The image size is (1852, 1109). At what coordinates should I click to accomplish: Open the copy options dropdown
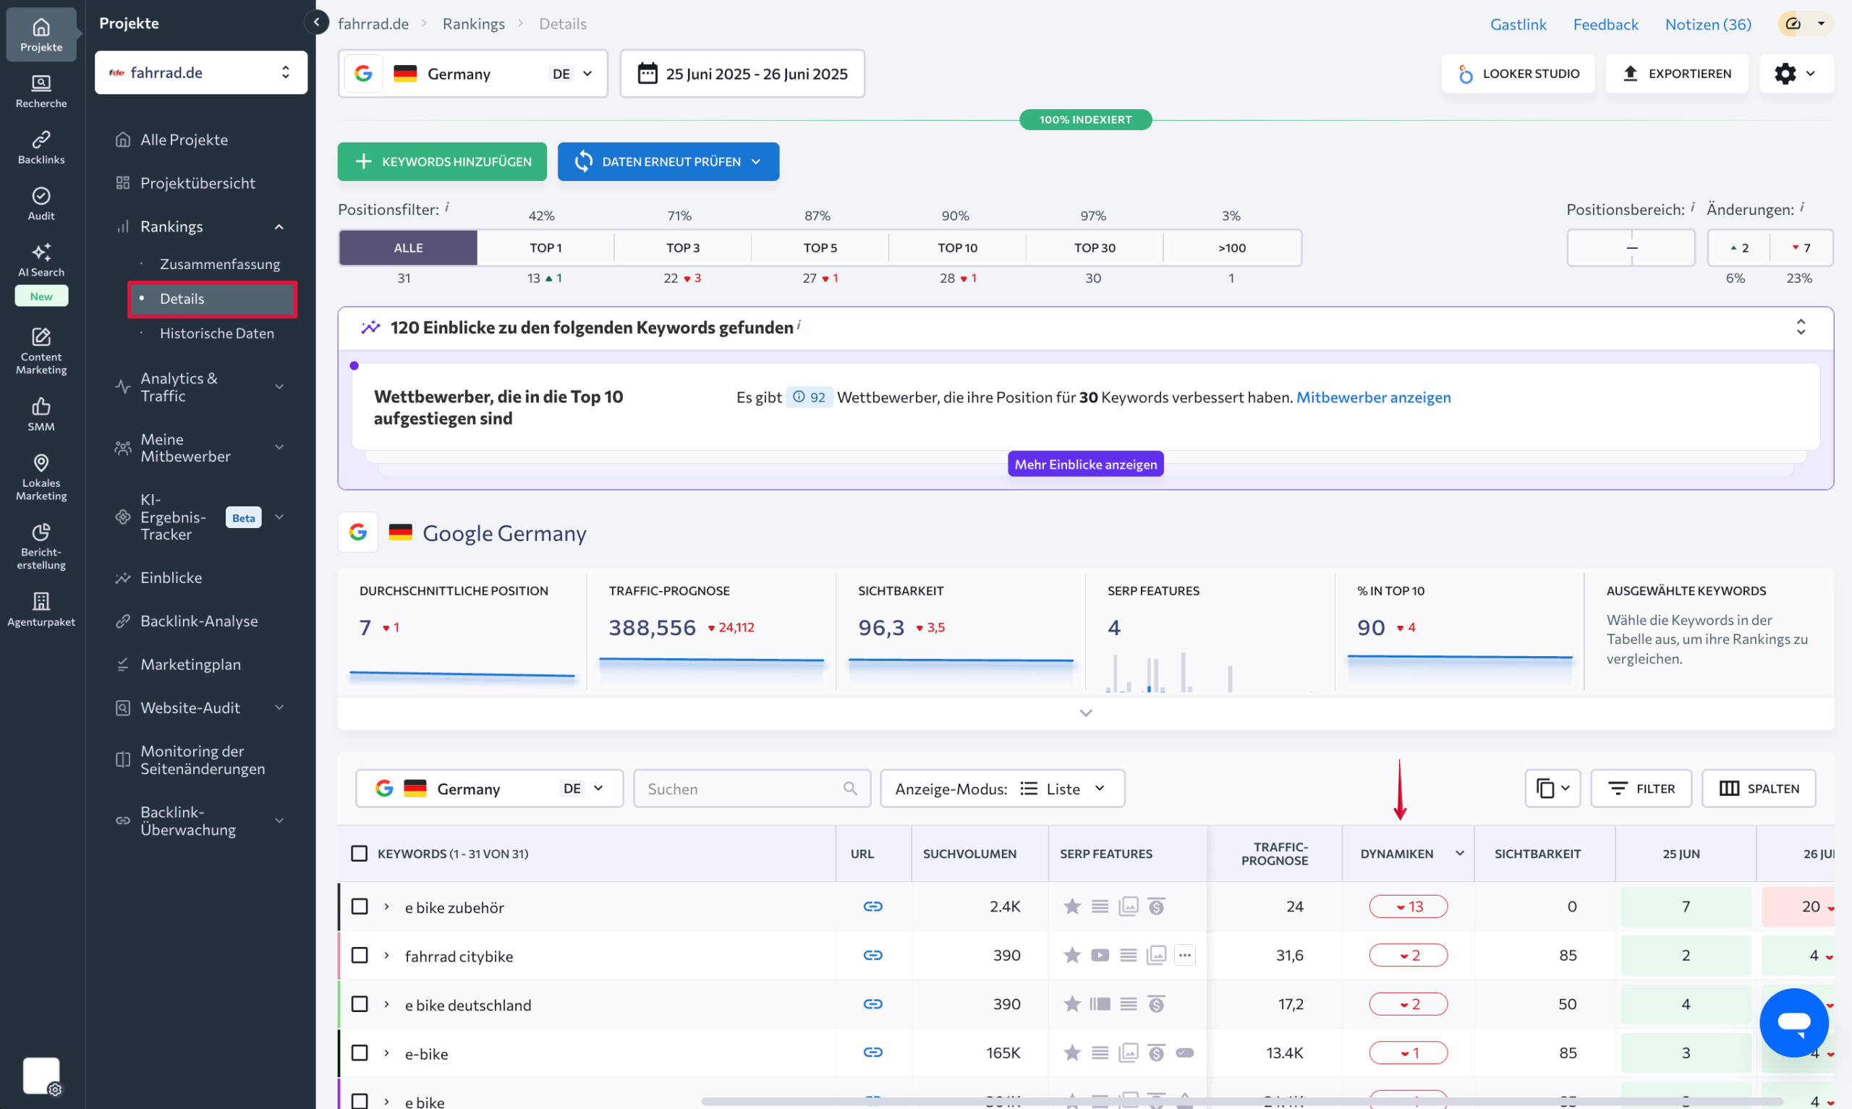pyautogui.click(x=1552, y=789)
